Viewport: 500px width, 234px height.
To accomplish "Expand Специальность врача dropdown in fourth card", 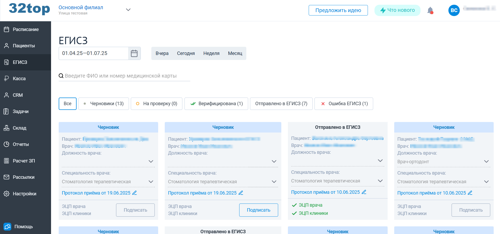I will (x=486, y=182).
